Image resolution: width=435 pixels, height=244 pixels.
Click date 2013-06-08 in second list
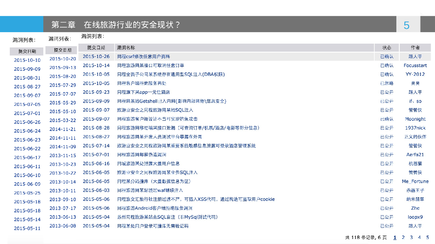coord(63,226)
